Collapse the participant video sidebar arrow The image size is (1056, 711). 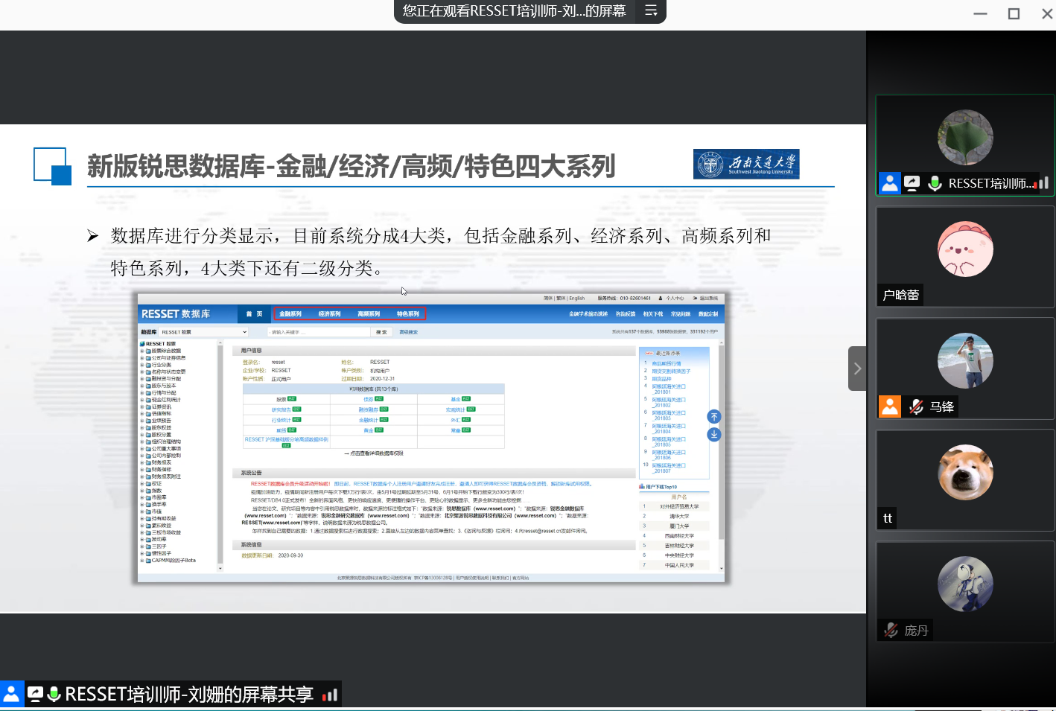coord(857,369)
